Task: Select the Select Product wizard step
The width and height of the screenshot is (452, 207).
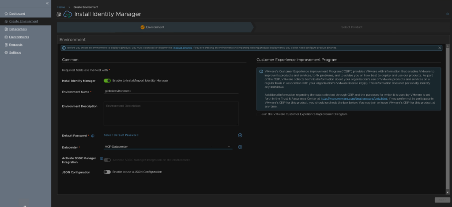Action: 352,27
